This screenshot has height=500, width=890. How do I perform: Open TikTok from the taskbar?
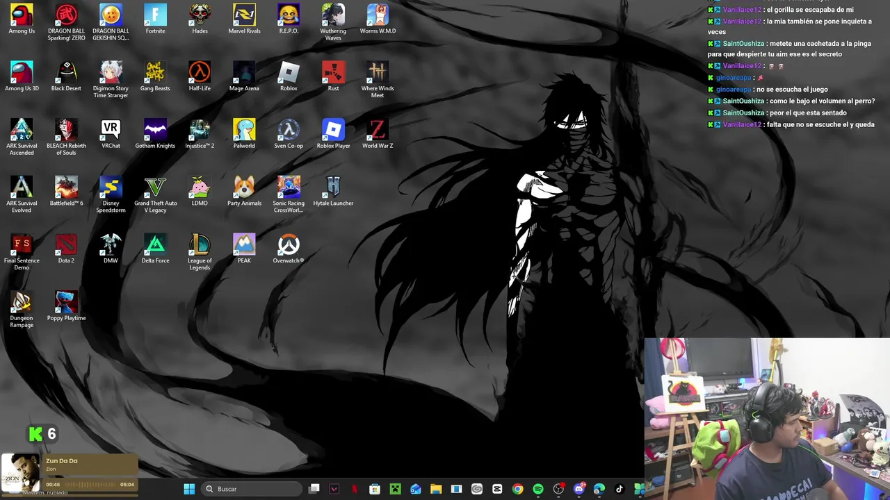620,489
